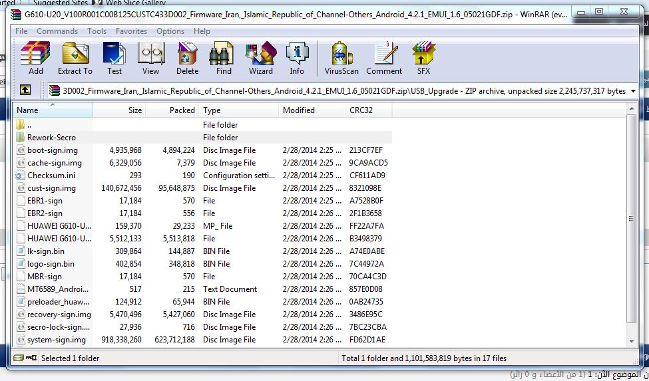Select the logo-sign.bin file name

coord(51,264)
